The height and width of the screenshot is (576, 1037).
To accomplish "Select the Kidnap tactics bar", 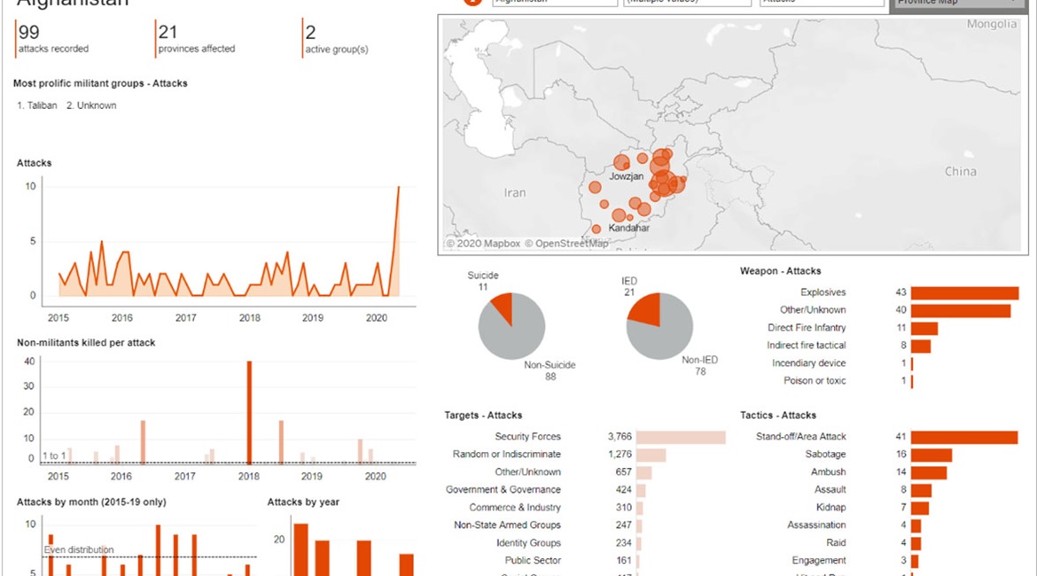I will [x=919, y=508].
